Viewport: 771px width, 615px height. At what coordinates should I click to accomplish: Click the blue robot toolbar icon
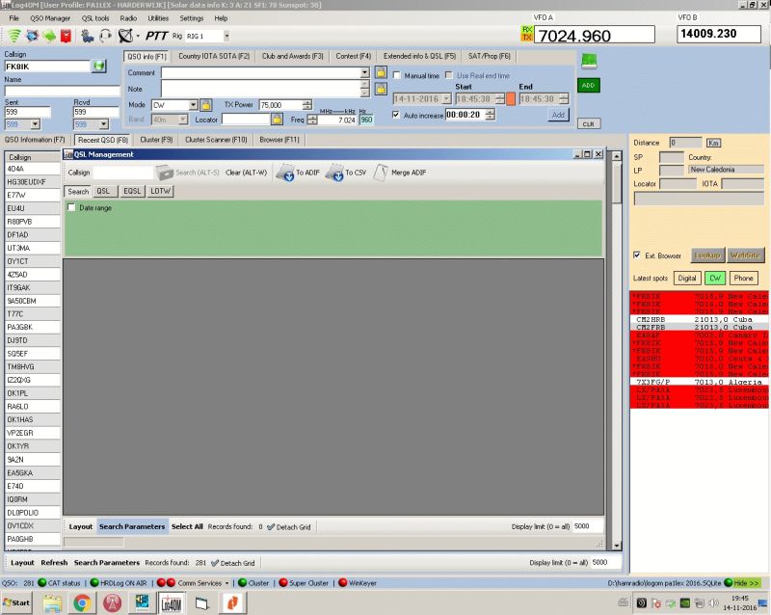[x=88, y=36]
